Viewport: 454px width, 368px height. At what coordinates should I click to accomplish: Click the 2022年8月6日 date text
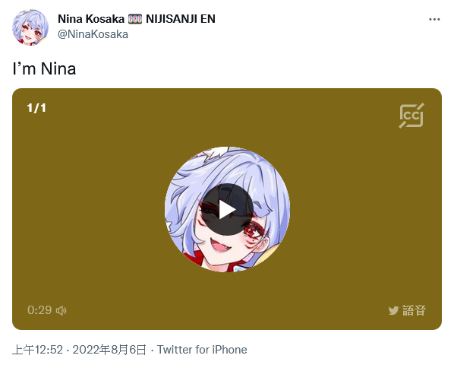(x=109, y=350)
